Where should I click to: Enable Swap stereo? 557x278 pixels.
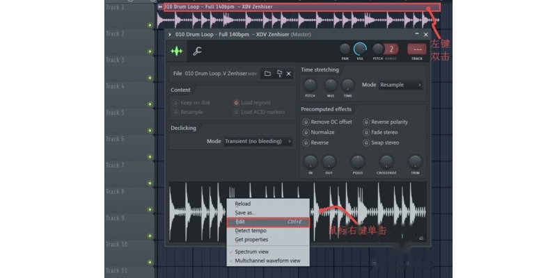(x=381, y=142)
